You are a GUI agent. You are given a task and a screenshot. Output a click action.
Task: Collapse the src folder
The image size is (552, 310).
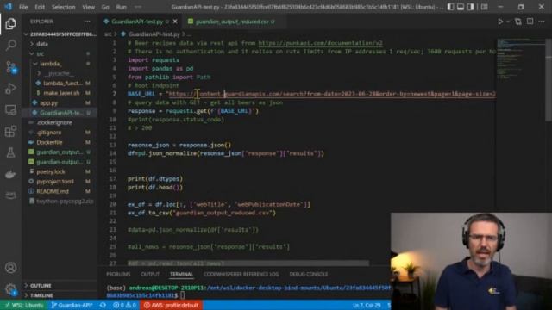coord(41,53)
